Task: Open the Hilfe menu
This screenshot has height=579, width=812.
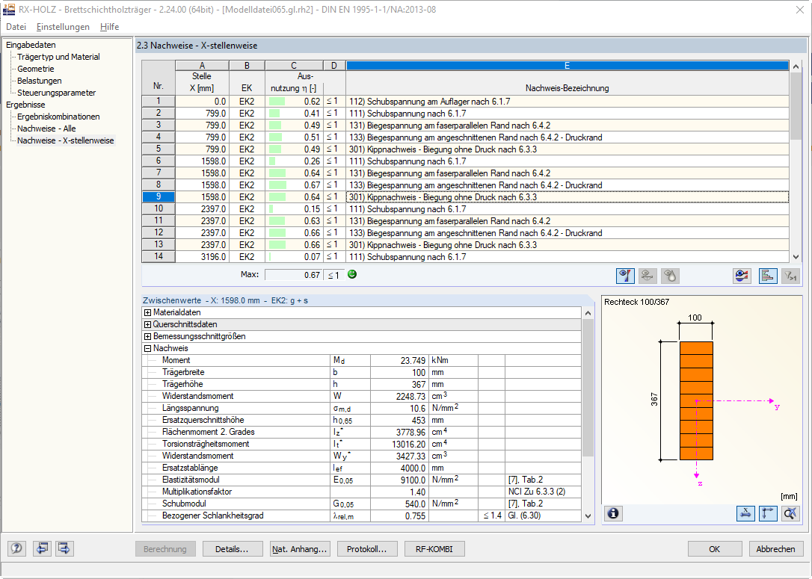Action: [x=109, y=26]
